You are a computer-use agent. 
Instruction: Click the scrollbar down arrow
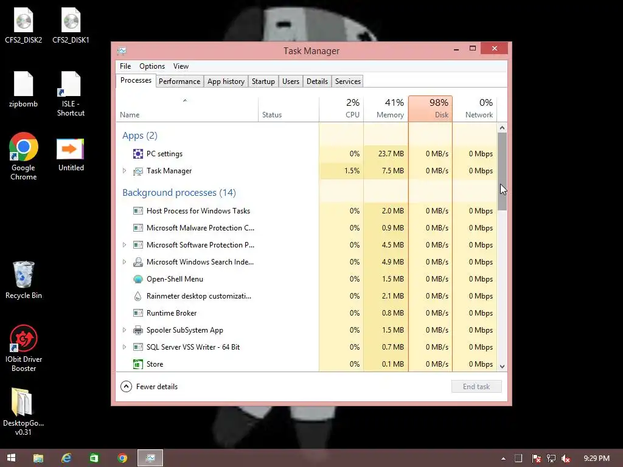pos(502,367)
